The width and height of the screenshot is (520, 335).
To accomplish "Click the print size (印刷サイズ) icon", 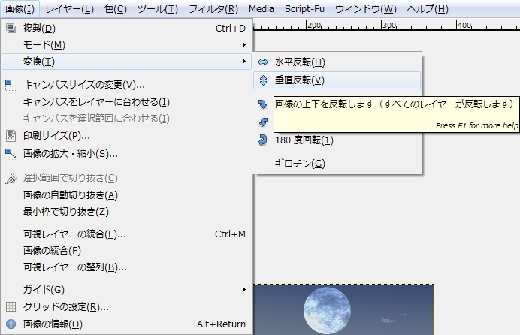I will [x=11, y=136].
